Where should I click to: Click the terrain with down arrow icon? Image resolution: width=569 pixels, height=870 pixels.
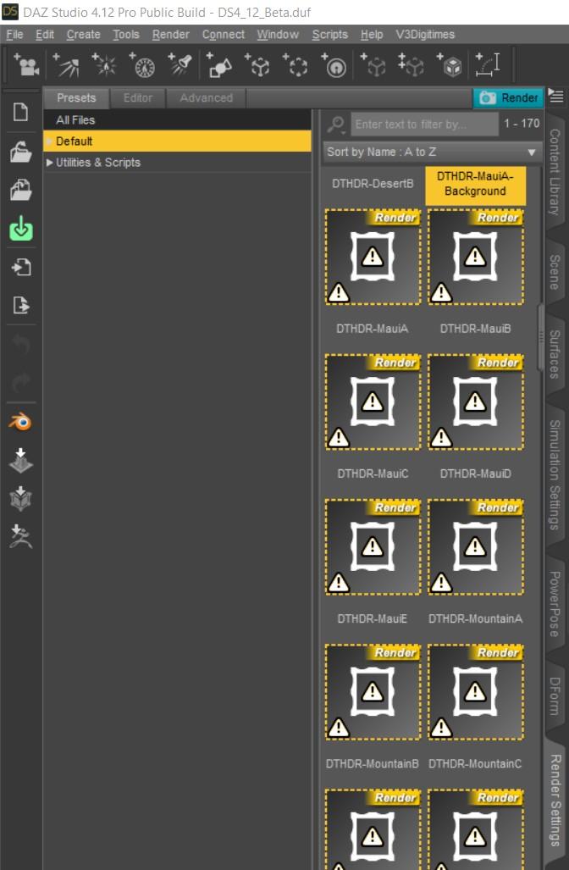pos(21,461)
